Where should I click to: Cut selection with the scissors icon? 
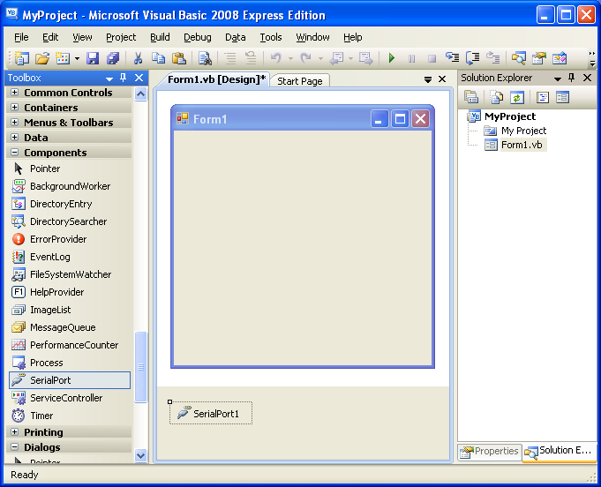(x=138, y=58)
